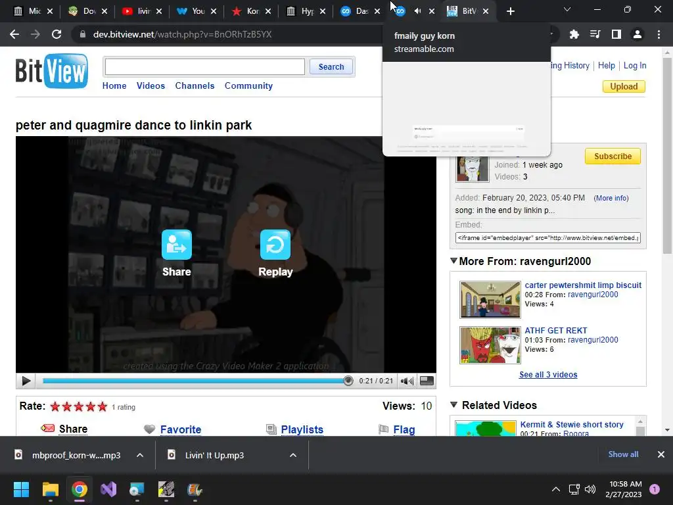
Task: Switch to the YouTube livin tab
Action: pos(143,11)
